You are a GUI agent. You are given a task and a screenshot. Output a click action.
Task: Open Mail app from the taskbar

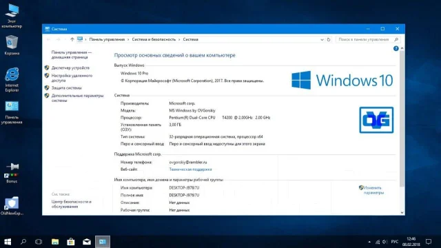tap(87, 242)
